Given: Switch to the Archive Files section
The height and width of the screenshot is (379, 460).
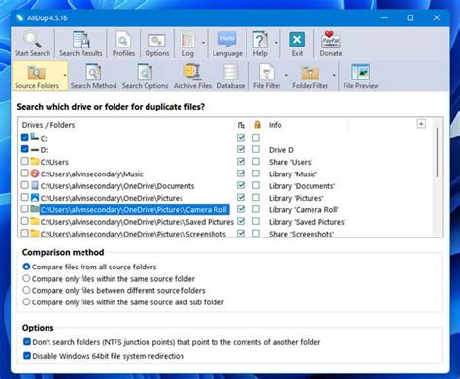Looking at the screenshot, I should [x=192, y=77].
